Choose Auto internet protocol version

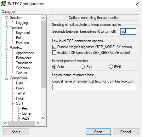pos(54,67)
